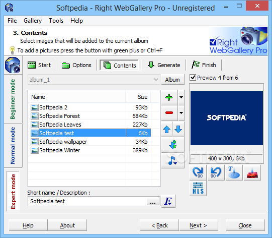Open the File menu
Viewport: 272px width, 238px height.
coord(12,21)
